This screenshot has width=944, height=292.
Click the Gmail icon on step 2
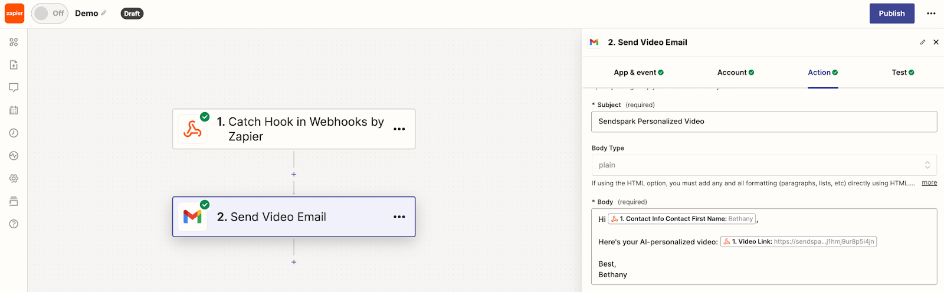(192, 217)
